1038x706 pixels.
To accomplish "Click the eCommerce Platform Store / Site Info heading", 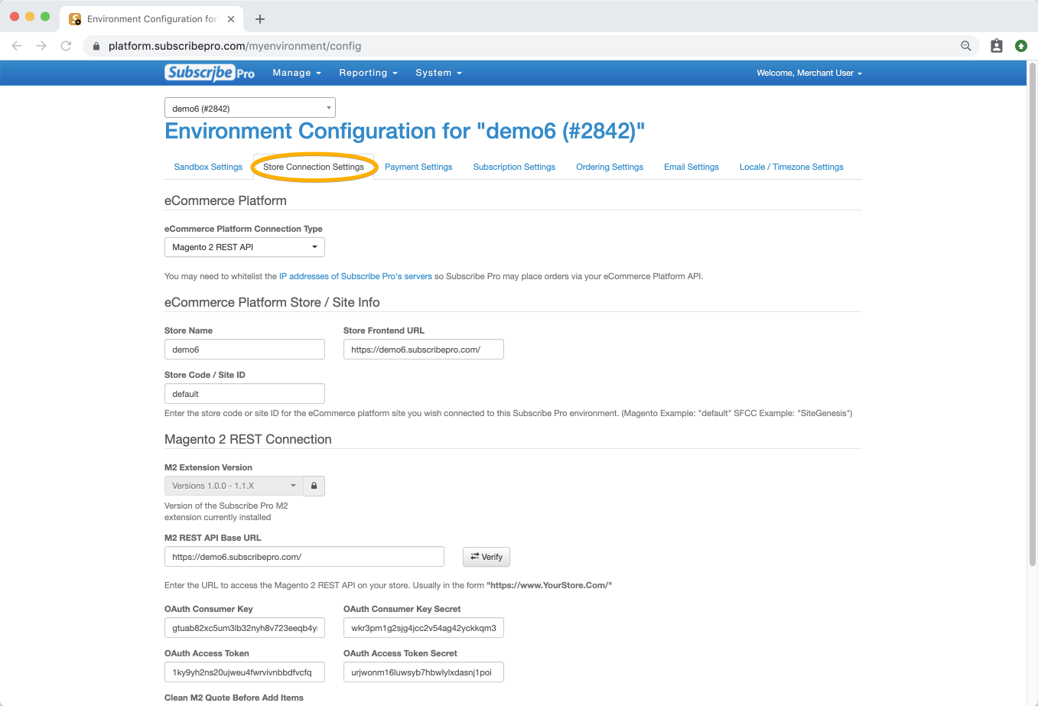I will click(272, 302).
